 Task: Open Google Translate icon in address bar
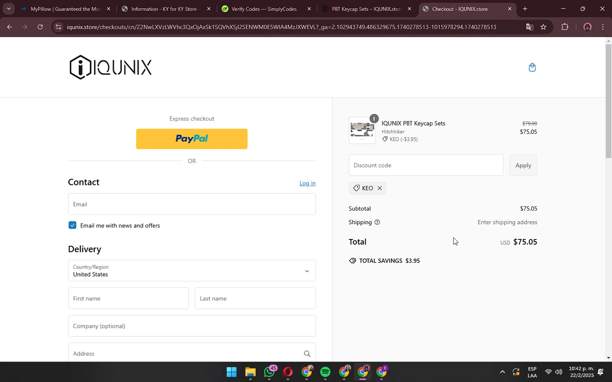tap(530, 27)
